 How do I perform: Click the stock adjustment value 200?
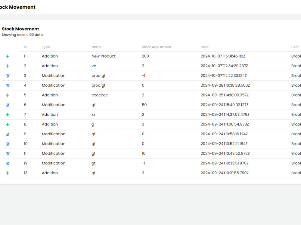[145, 56]
